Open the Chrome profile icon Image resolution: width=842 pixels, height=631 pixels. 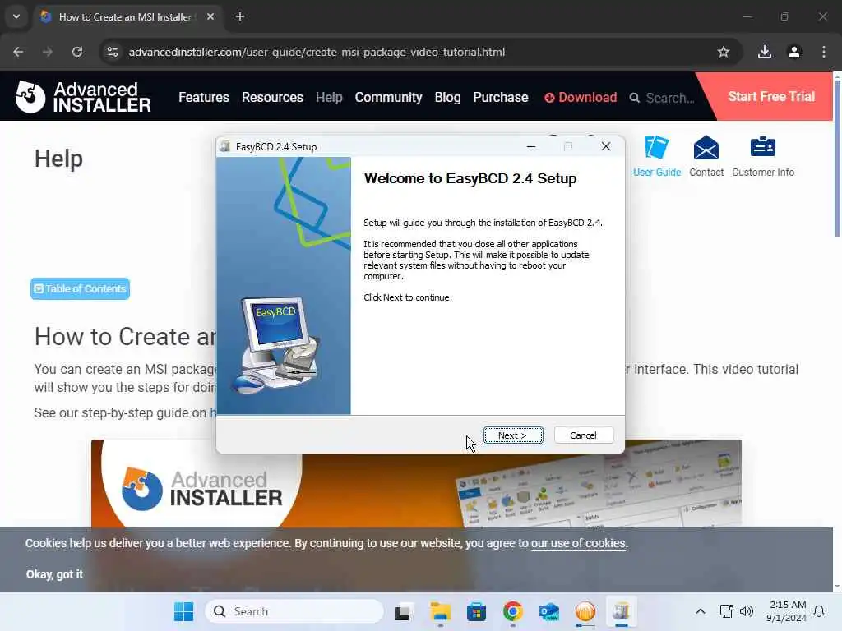[x=794, y=52]
